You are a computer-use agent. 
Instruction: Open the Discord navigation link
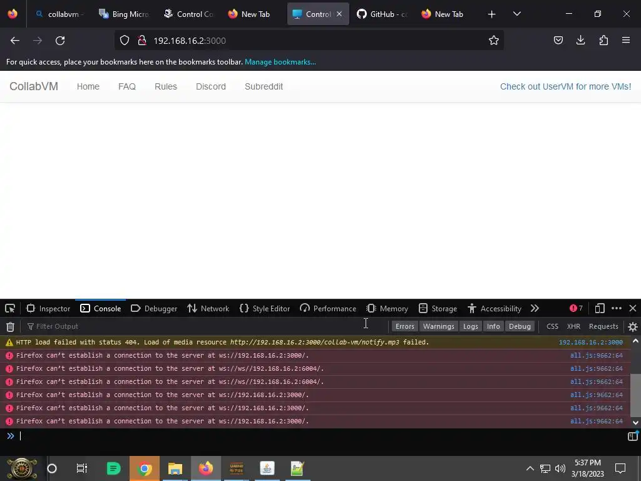211,86
